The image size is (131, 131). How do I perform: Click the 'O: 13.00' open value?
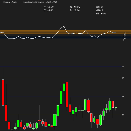pyautogui.click(x=49, y=7)
